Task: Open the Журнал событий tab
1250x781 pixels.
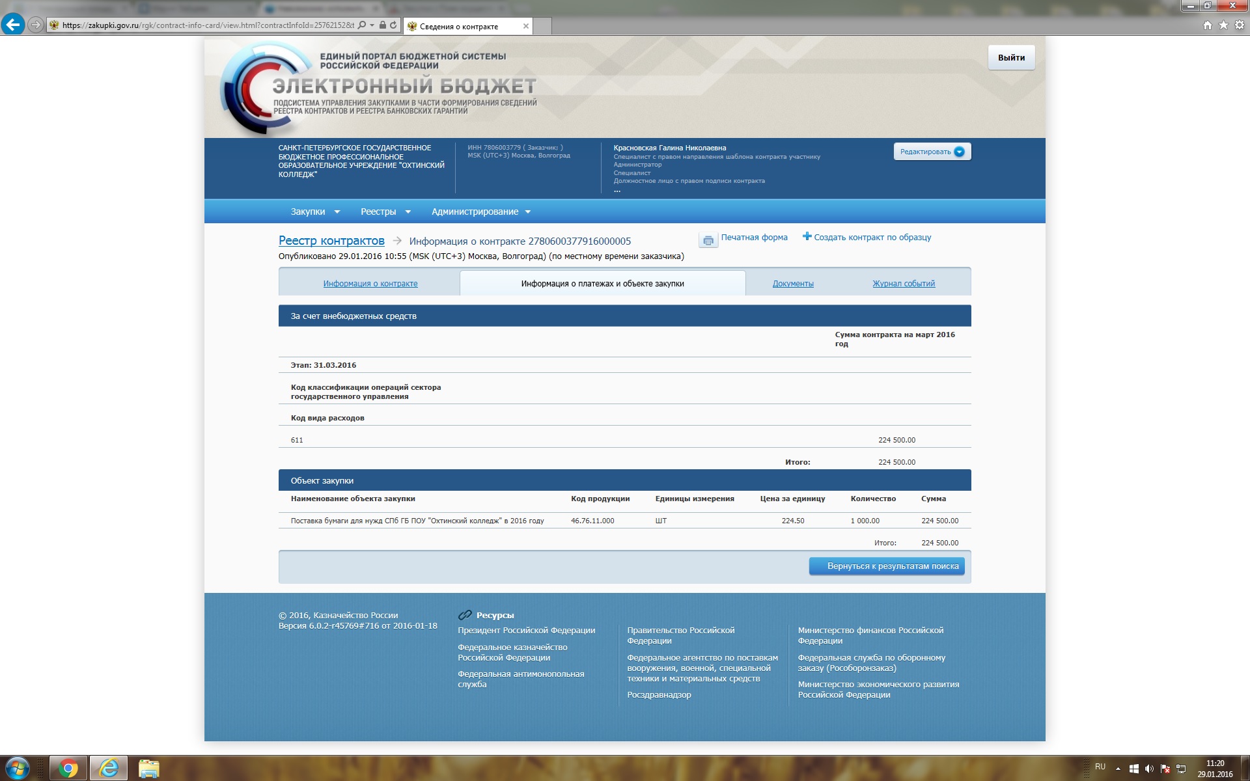Action: coord(904,284)
